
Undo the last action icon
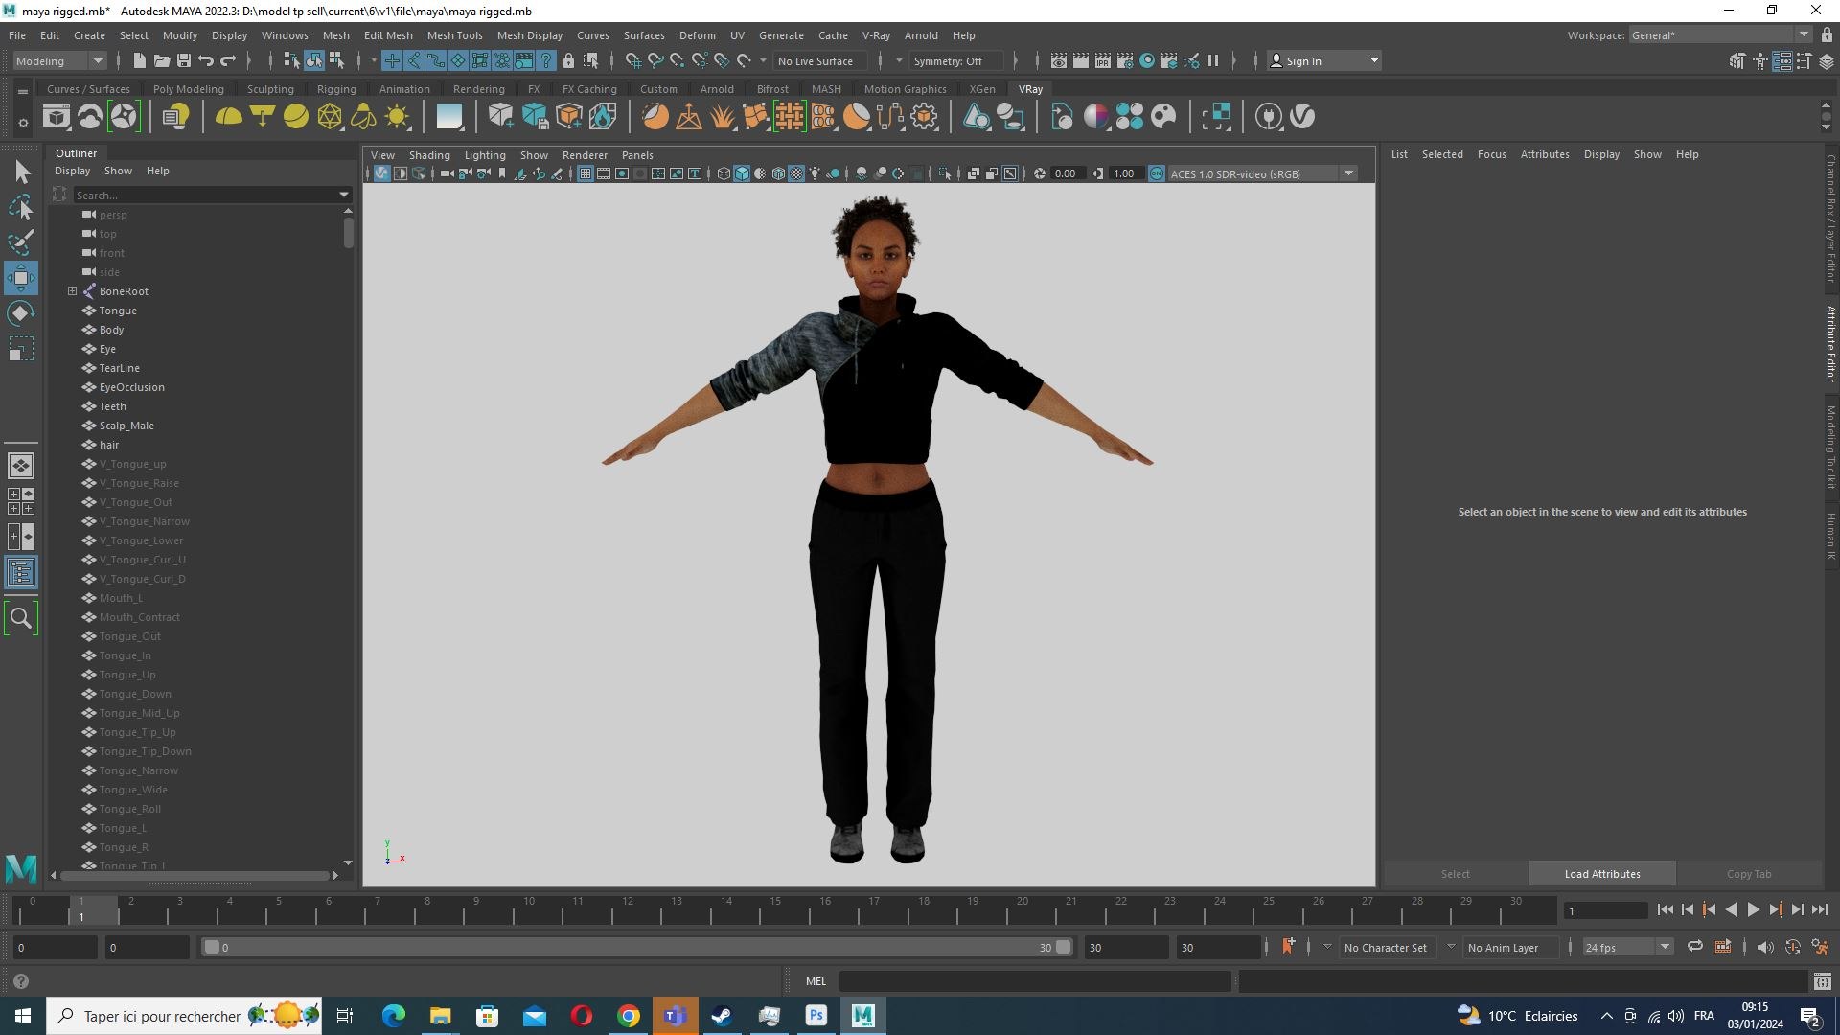[x=206, y=60]
